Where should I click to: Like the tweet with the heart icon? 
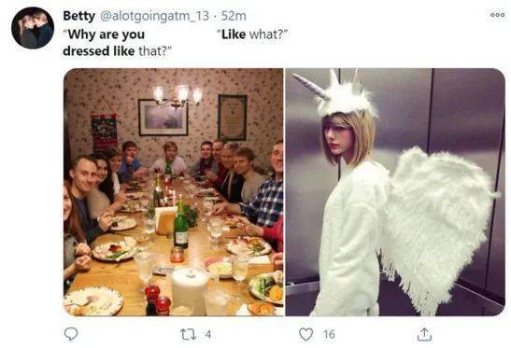pyautogui.click(x=305, y=334)
